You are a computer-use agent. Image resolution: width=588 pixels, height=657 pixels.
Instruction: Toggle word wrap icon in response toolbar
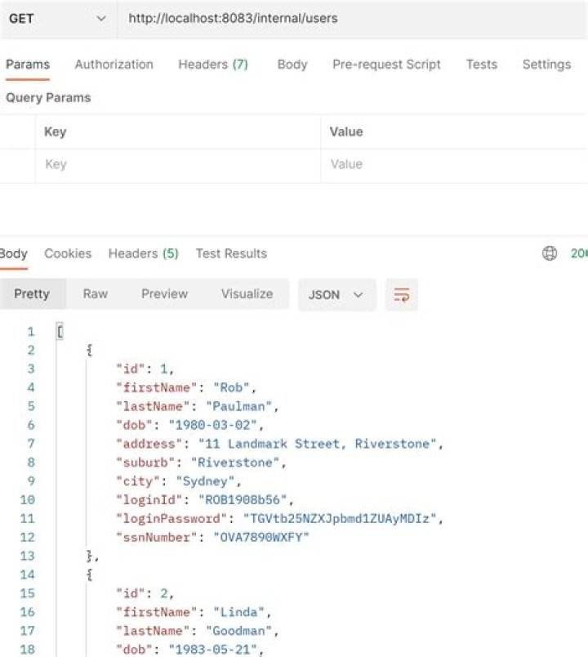coord(401,294)
